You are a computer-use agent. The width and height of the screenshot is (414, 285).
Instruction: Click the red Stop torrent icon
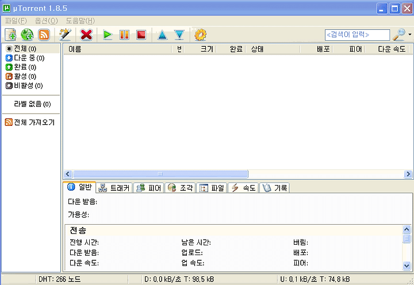point(141,34)
